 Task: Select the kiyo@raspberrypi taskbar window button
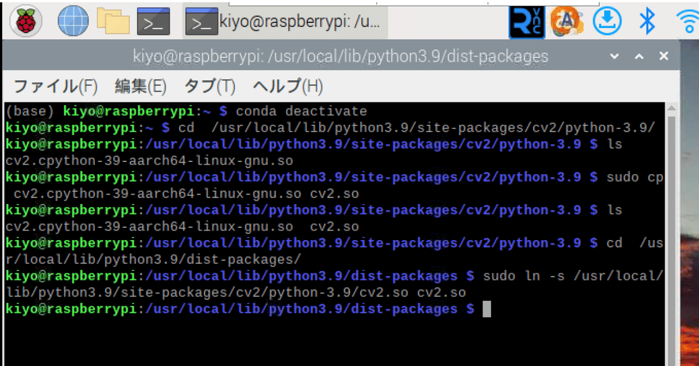coord(285,23)
